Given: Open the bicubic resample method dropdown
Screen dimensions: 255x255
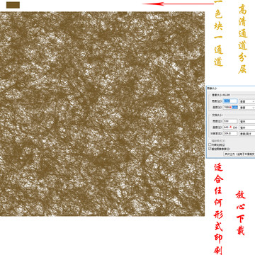Looking at the screenshot, I should 239,154.
